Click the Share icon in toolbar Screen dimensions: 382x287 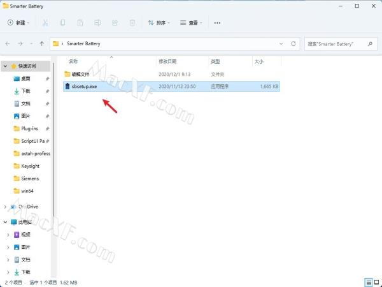(115, 23)
